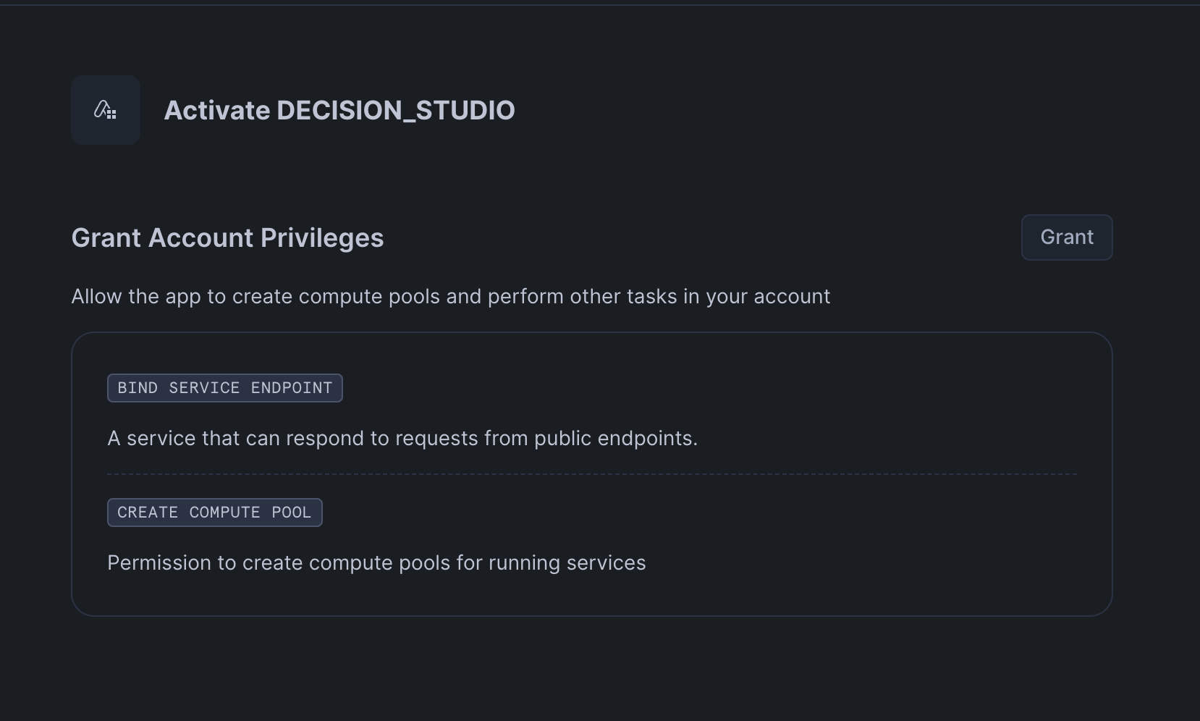Screen dimensions: 1200x721
Task: Select the BIND SERVICE ENDPOINT privilege tag
Action: pyautogui.click(x=224, y=388)
